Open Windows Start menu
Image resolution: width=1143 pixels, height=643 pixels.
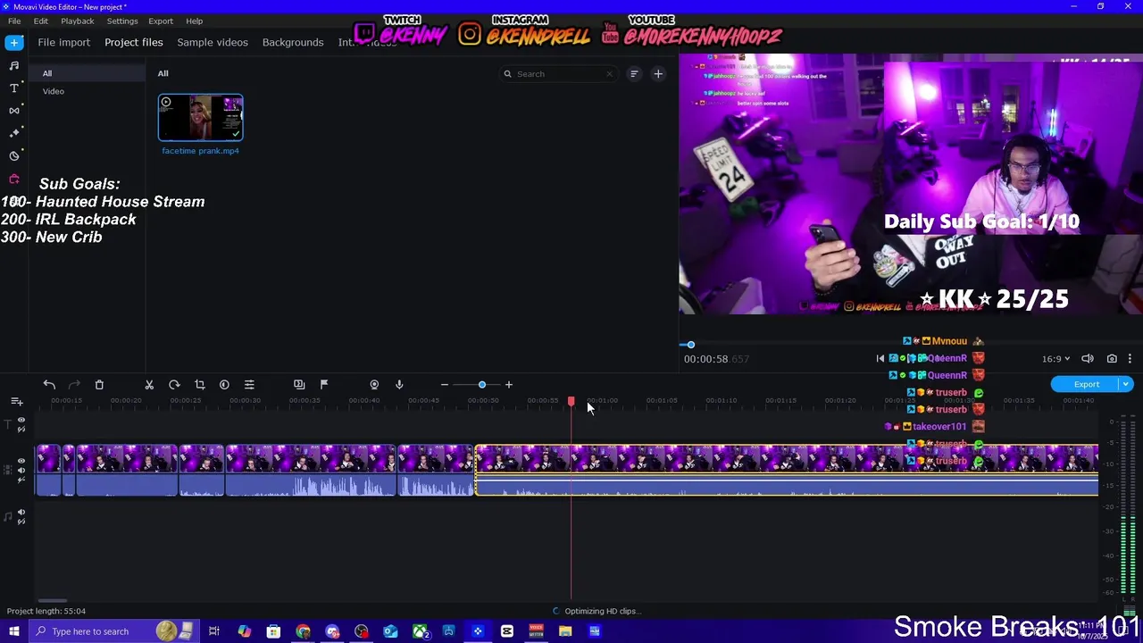(x=15, y=631)
